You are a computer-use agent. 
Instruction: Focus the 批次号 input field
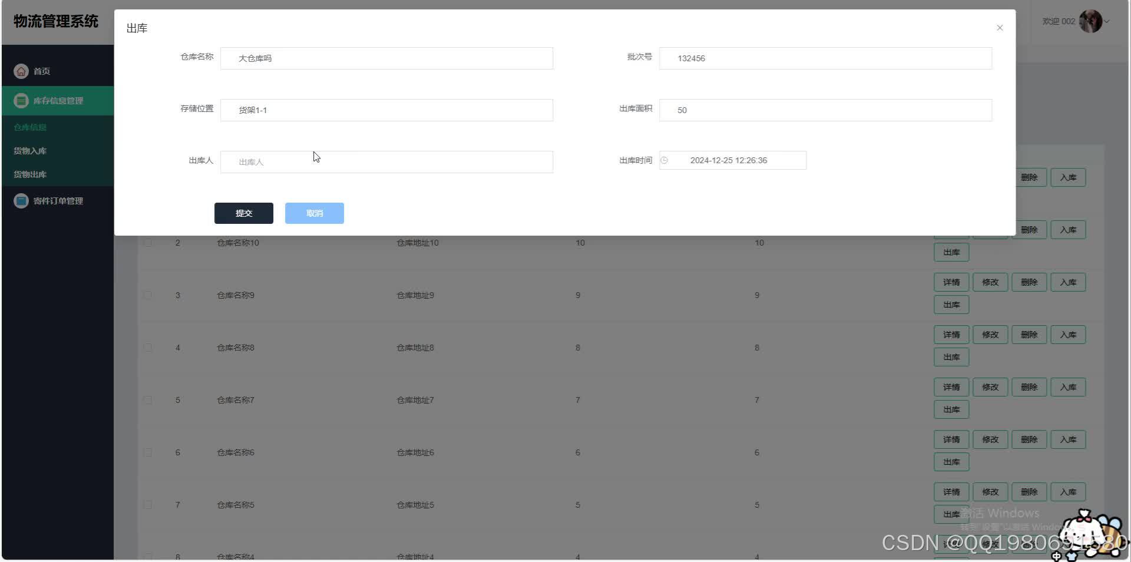(x=825, y=58)
